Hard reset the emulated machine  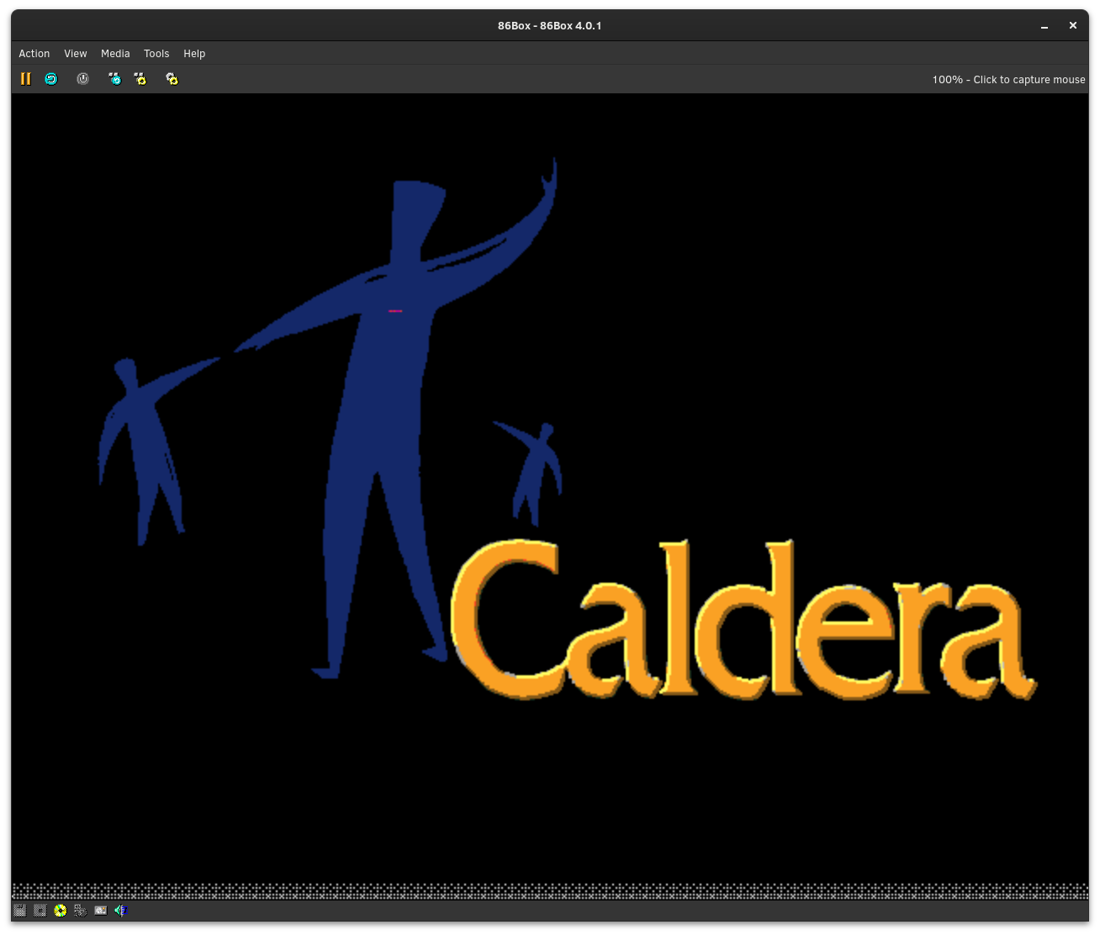pos(51,78)
